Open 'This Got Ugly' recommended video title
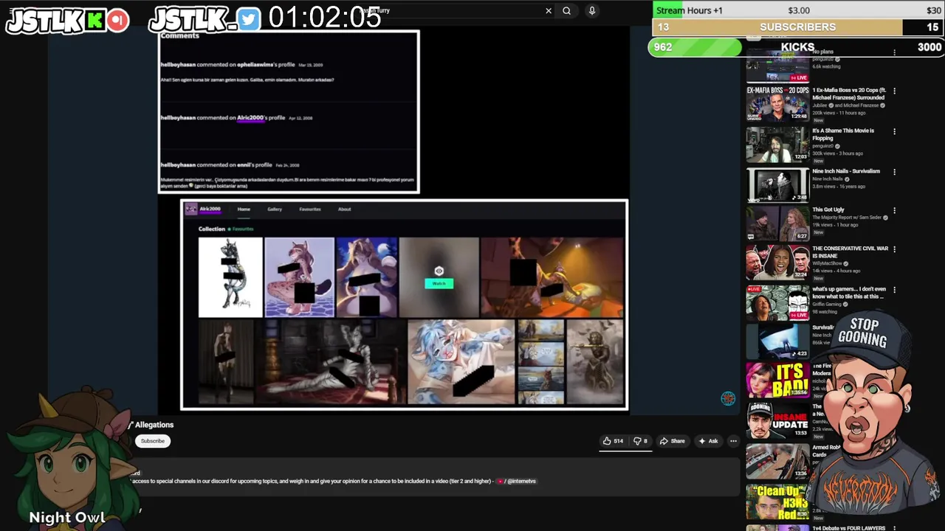The image size is (945, 531). pyautogui.click(x=828, y=209)
